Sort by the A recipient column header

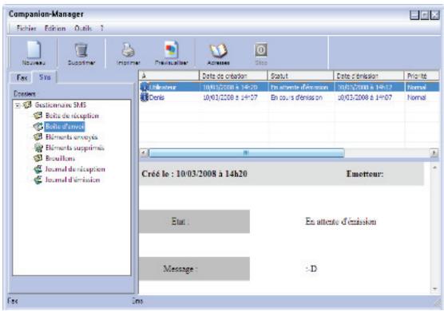[x=169, y=76]
